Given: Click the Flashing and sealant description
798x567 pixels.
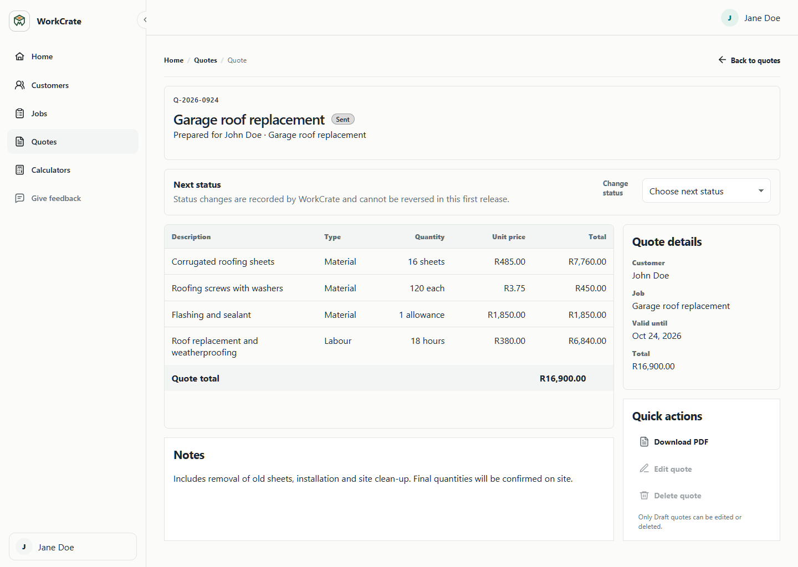Looking at the screenshot, I should pyautogui.click(x=211, y=315).
